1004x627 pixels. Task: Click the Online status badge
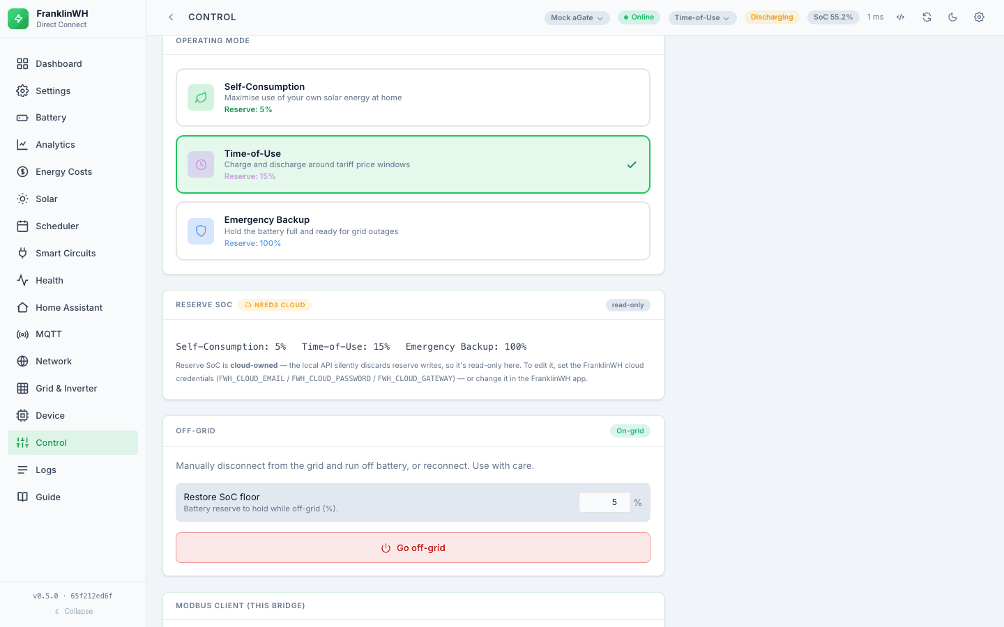point(639,17)
